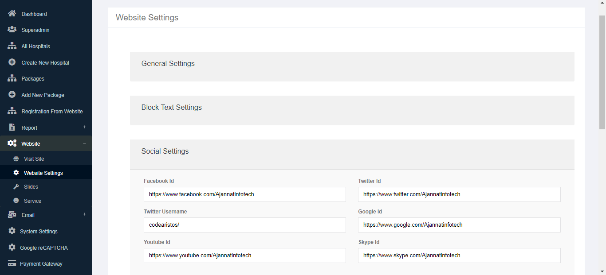Expand the General Settings section
The height and width of the screenshot is (275, 606).
coord(168,64)
